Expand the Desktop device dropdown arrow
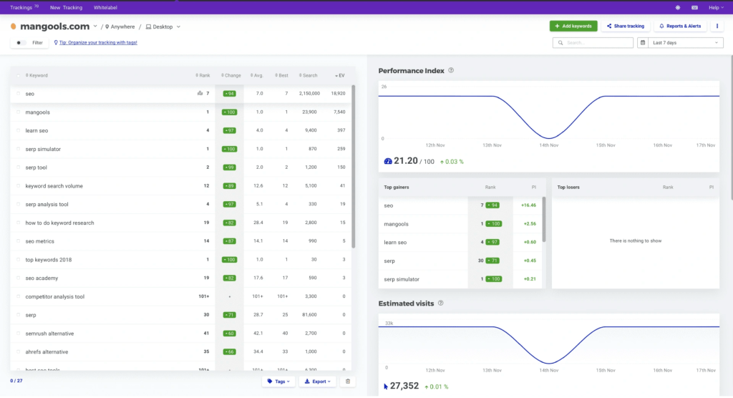The image size is (733, 398). click(178, 27)
